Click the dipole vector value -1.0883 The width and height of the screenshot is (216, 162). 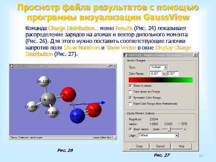click(x=154, y=124)
